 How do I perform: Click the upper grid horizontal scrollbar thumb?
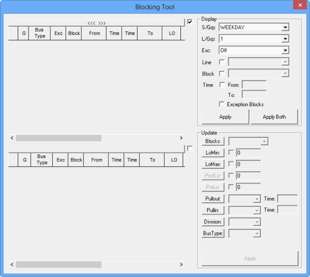(59, 138)
